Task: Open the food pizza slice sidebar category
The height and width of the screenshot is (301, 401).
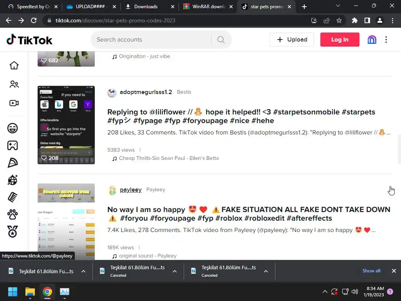Action: (13, 163)
